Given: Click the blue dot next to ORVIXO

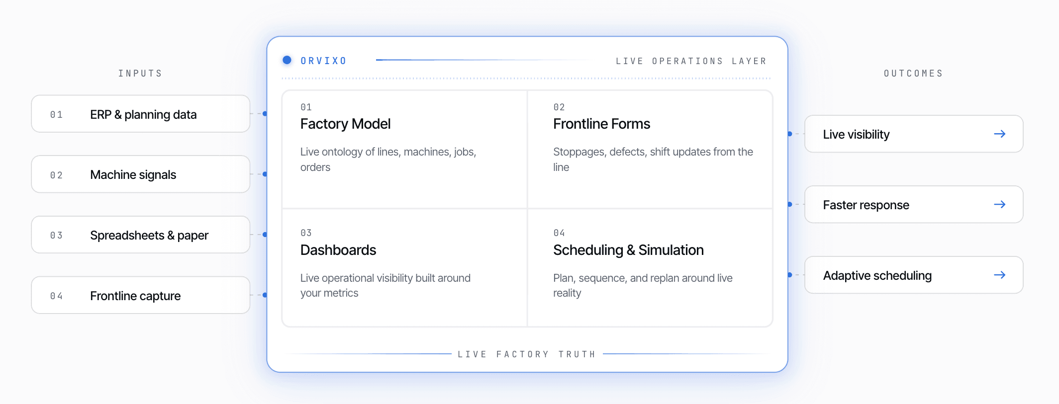Looking at the screenshot, I should pos(287,60).
